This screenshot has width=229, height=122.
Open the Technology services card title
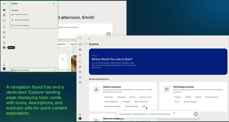pyautogui.click(x=184, y=87)
